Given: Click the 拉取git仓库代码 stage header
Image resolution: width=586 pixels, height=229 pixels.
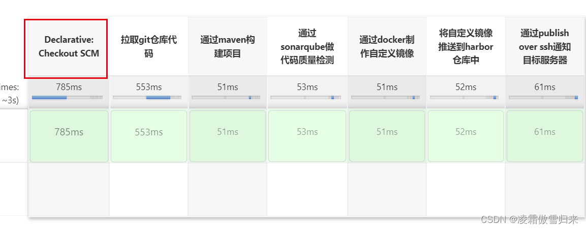Looking at the screenshot, I should click(148, 46).
